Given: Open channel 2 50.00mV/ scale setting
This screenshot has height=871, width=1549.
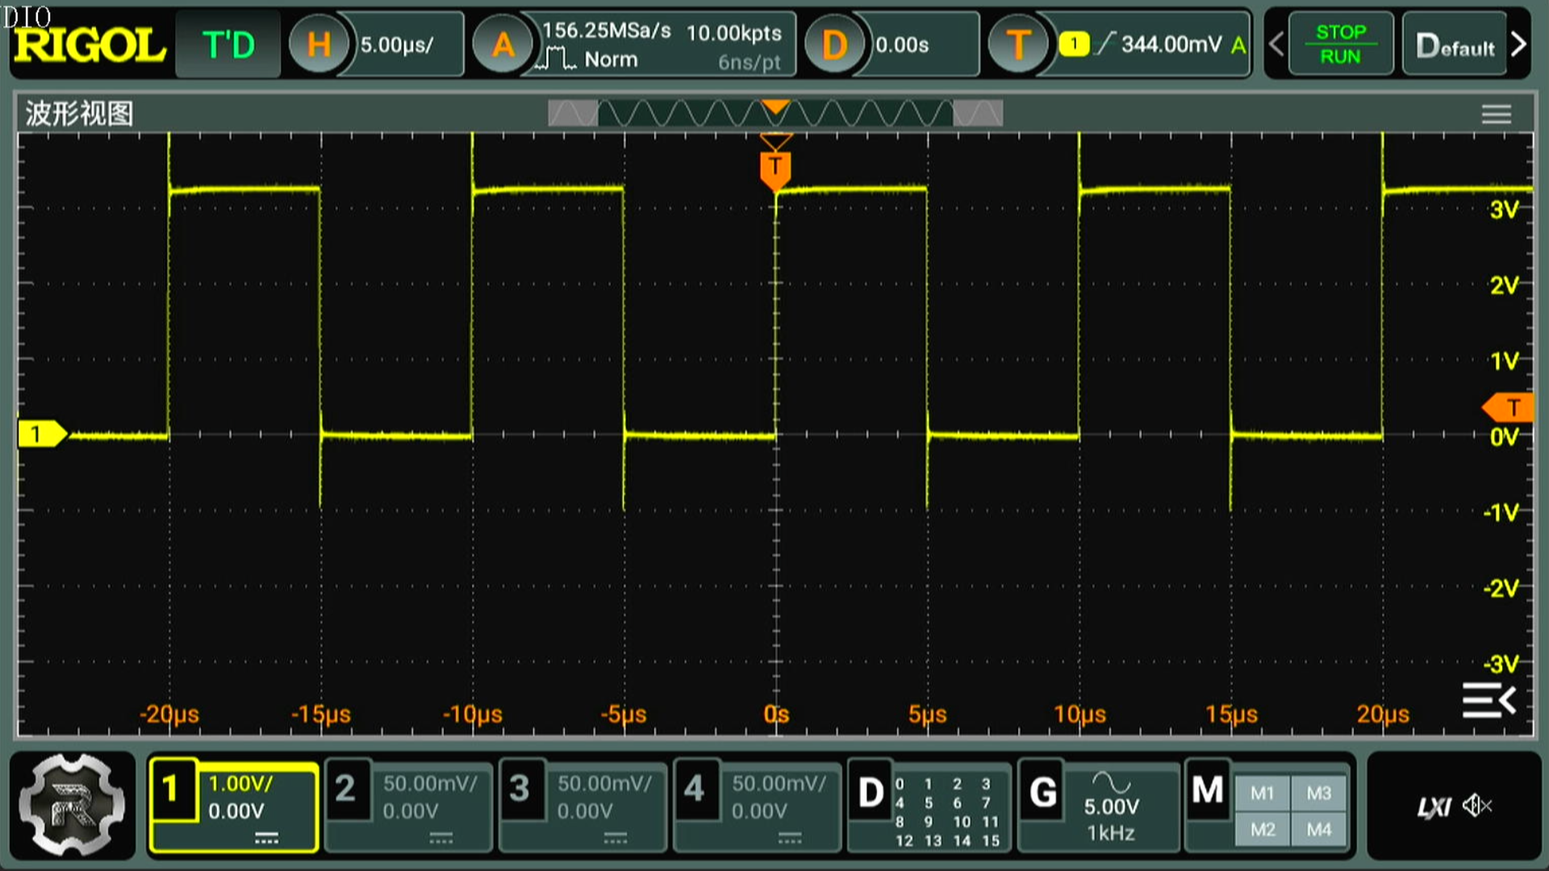Looking at the screenshot, I should point(430,783).
